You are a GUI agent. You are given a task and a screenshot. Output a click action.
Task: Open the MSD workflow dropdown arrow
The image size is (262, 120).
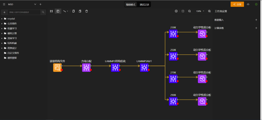pos(35,4)
